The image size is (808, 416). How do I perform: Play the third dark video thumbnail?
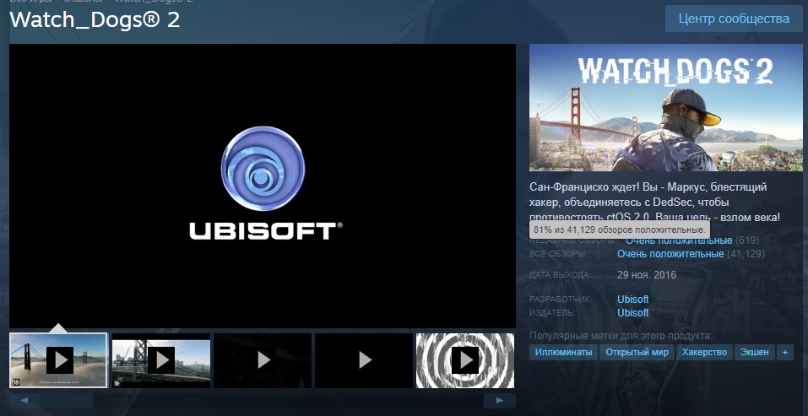tap(263, 360)
